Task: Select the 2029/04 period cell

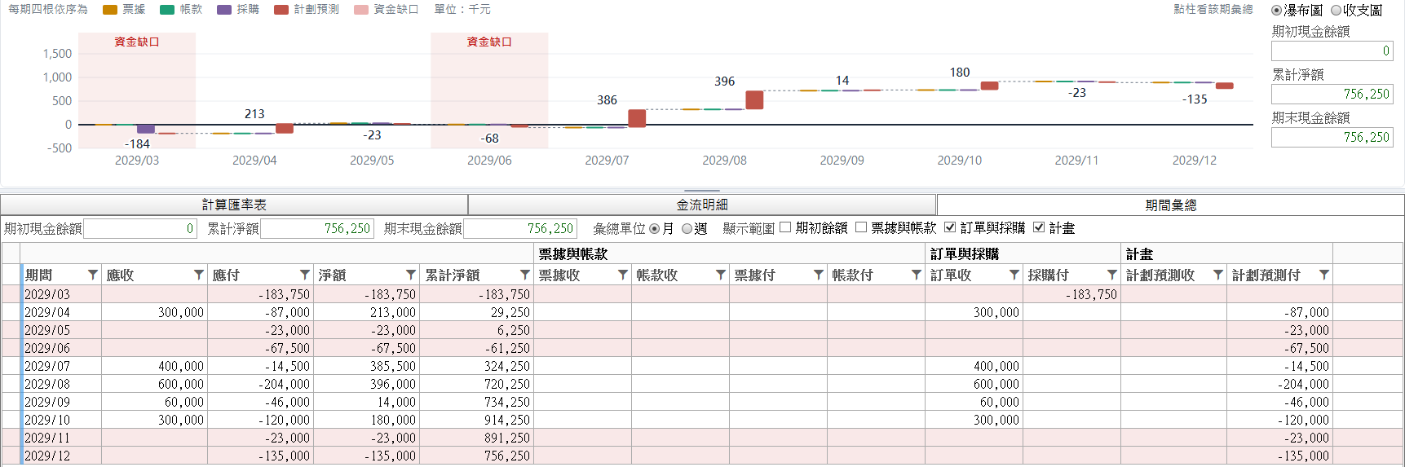Action: click(61, 312)
